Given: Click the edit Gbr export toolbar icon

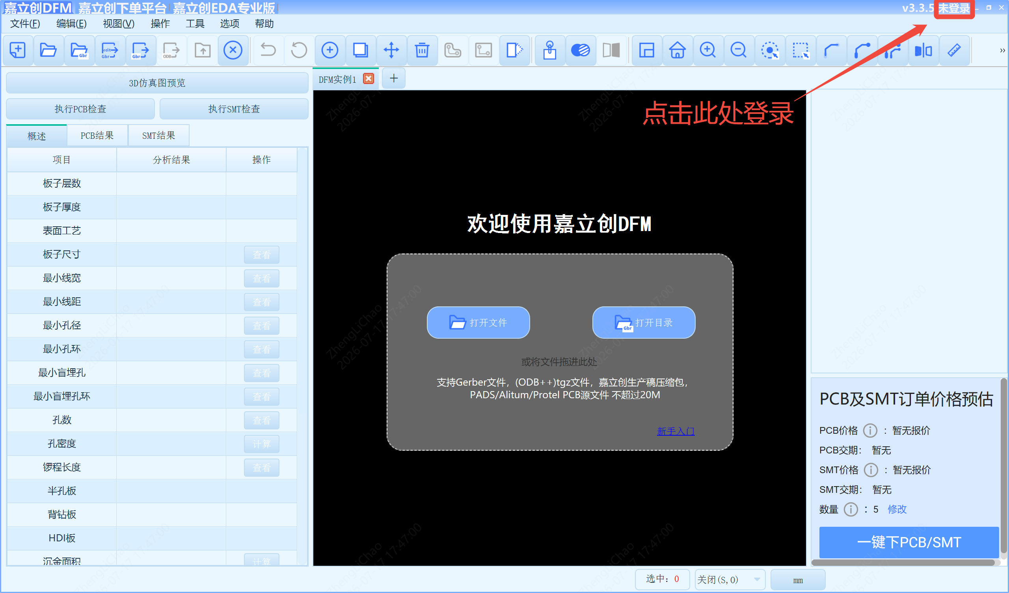Looking at the screenshot, I should pyautogui.click(x=110, y=50).
